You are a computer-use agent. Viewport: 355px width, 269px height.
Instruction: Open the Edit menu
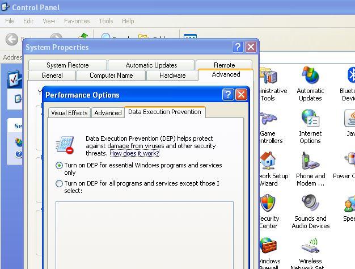(x=28, y=21)
